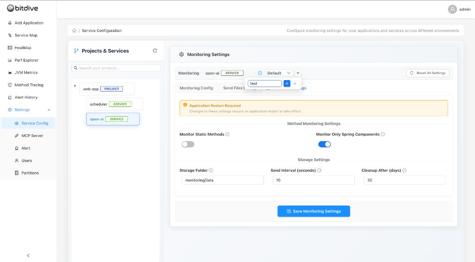Click the Monitoring Settings gear icon

[181, 55]
